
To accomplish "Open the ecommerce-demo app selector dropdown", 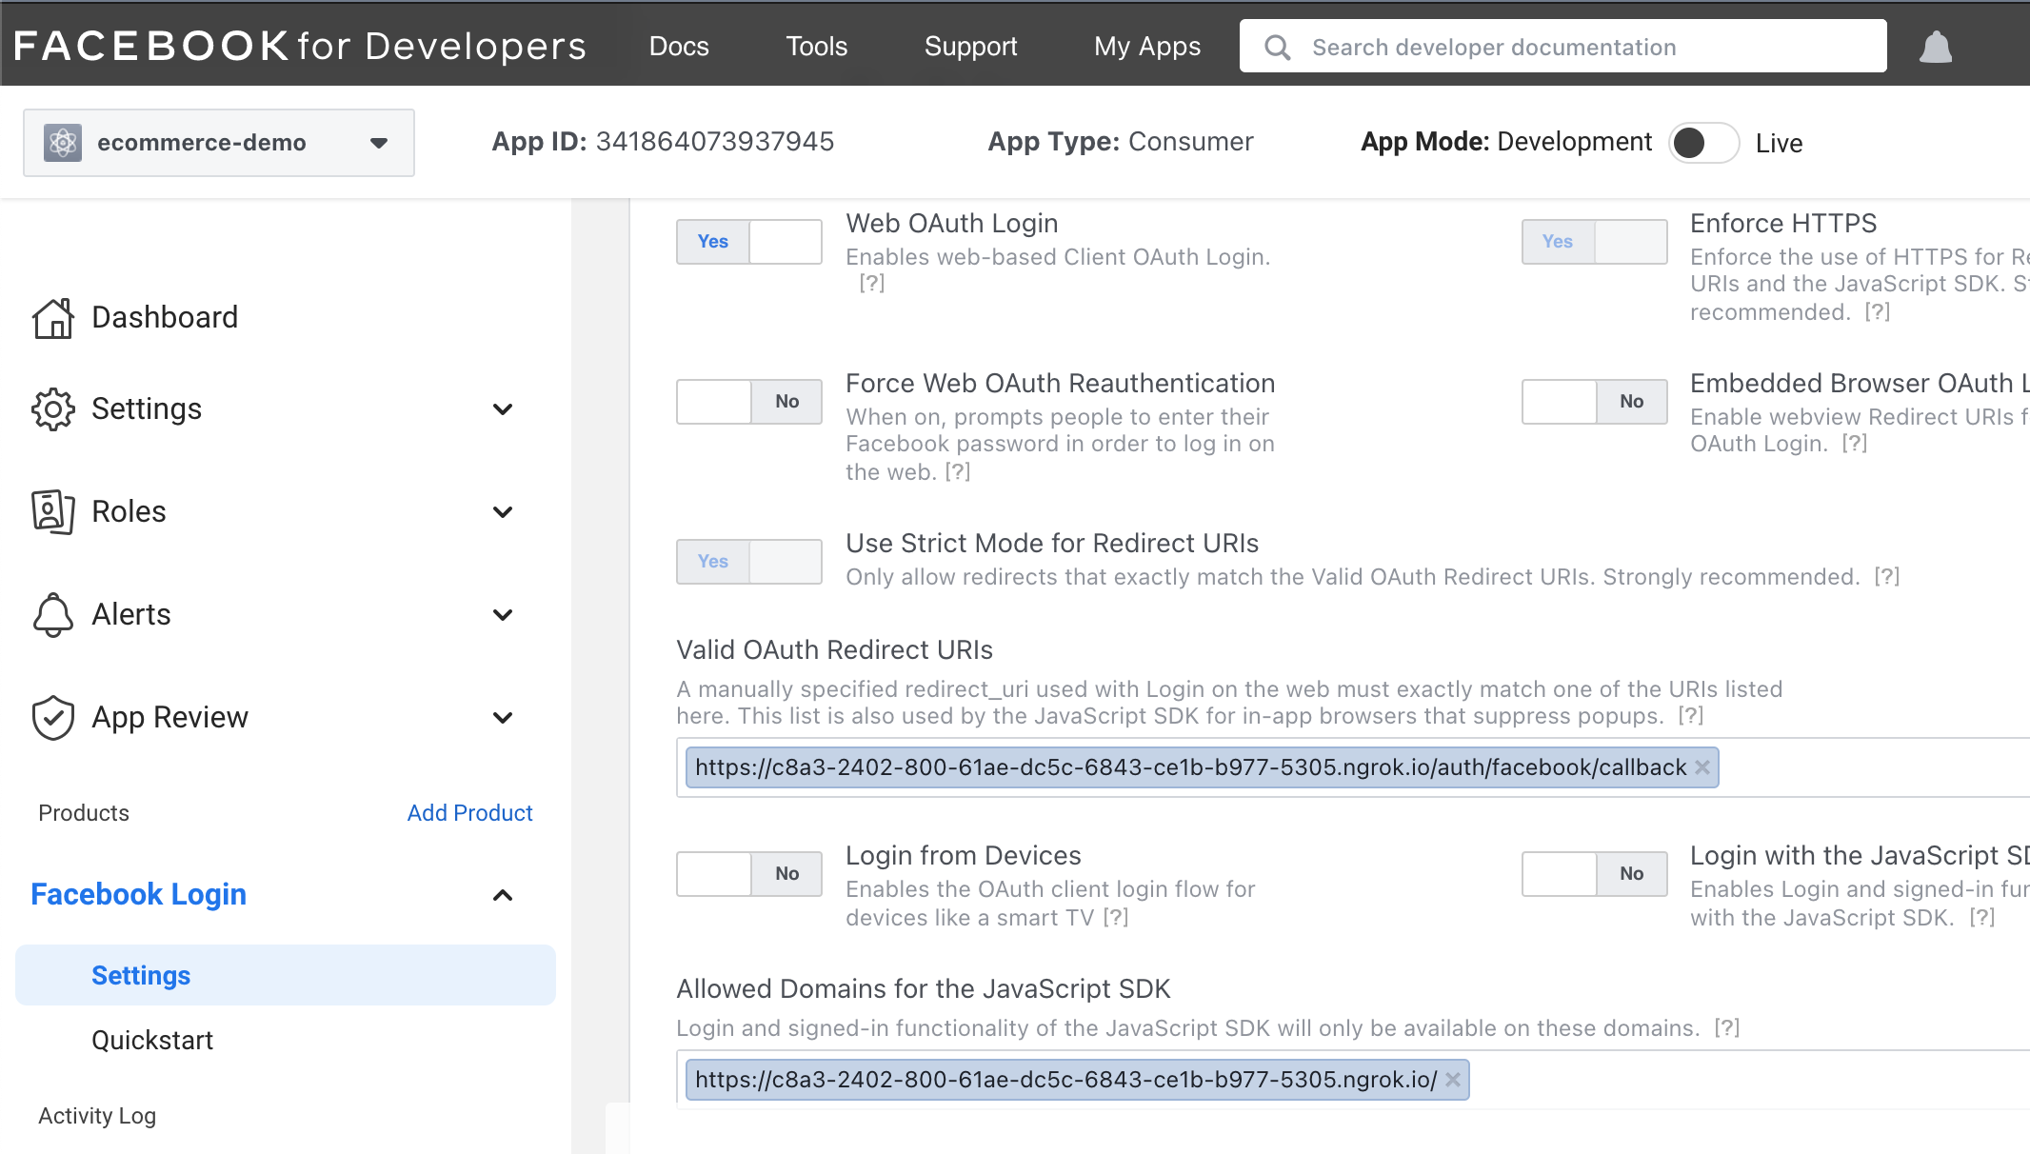I will (379, 143).
